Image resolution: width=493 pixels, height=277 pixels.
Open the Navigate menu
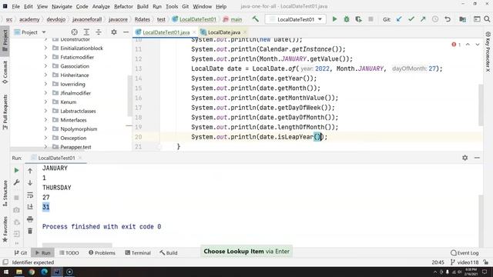point(62,6)
